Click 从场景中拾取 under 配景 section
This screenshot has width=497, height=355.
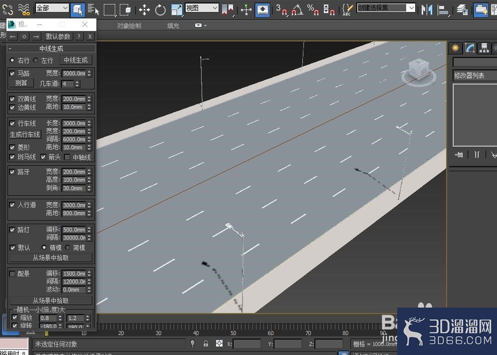click(x=51, y=301)
